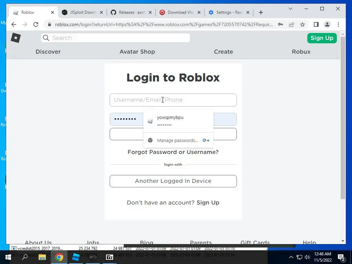Click the Sign Up link below login form

[208, 202]
